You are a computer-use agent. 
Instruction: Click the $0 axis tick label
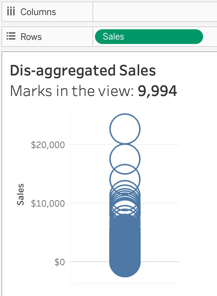click(x=60, y=262)
